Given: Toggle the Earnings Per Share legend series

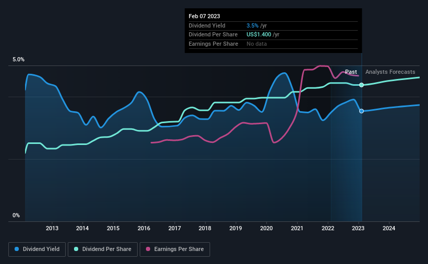Looking at the screenshot, I should coord(175,249).
